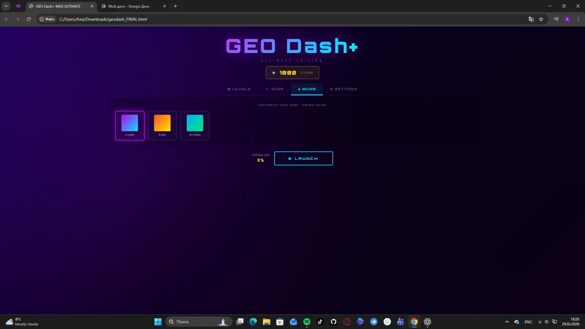
Task: Reload the current page
Action: [28, 19]
